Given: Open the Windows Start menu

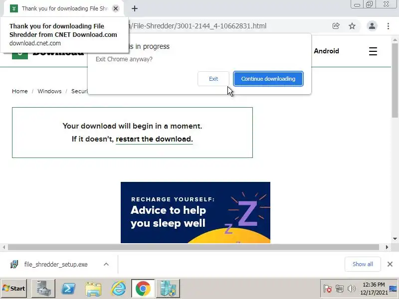Looking at the screenshot, I should click(14, 289).
